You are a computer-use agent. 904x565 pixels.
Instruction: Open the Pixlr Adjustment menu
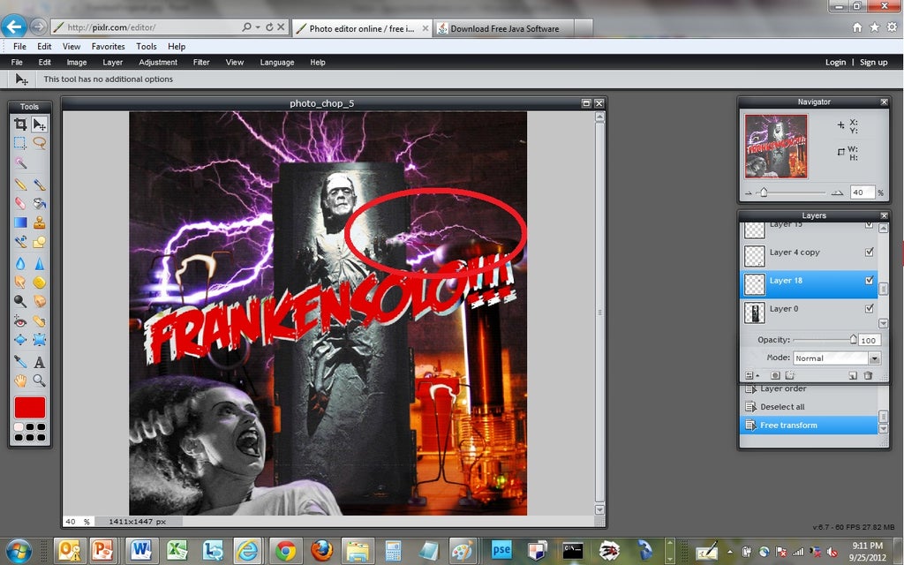[158, 63]
